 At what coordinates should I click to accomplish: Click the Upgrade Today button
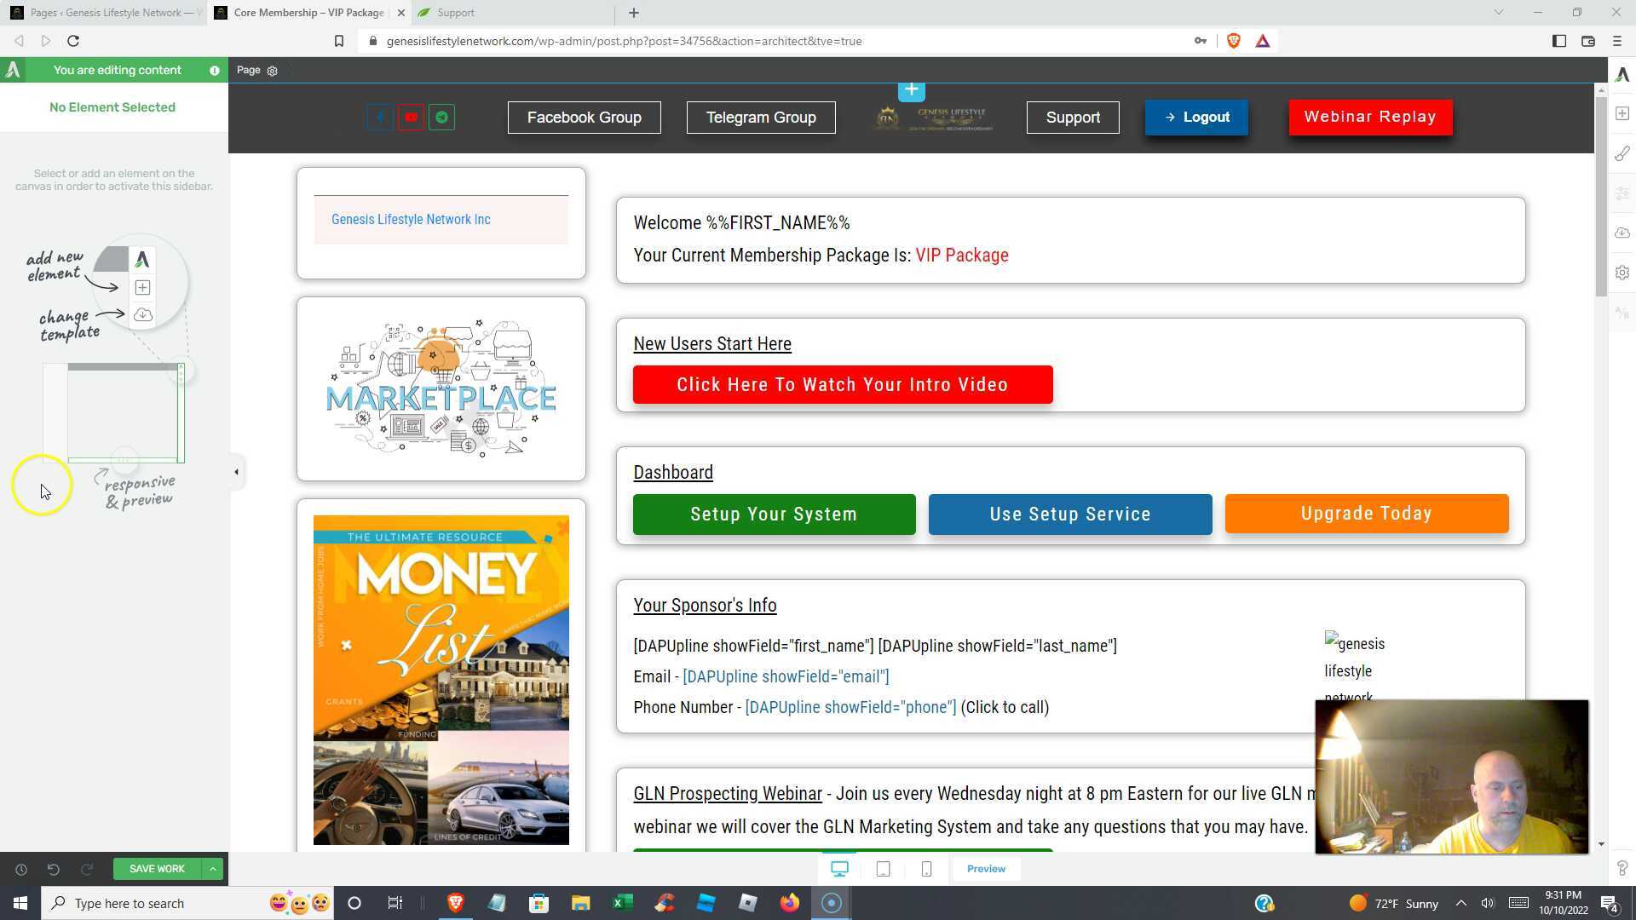1366,514
